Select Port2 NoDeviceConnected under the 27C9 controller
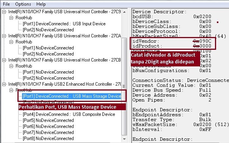The height and width of the screenshot is (143, 229). click(x=48, y=30)
